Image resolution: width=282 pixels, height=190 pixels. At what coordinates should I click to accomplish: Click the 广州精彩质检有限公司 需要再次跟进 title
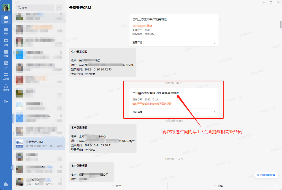pos(156,93)
